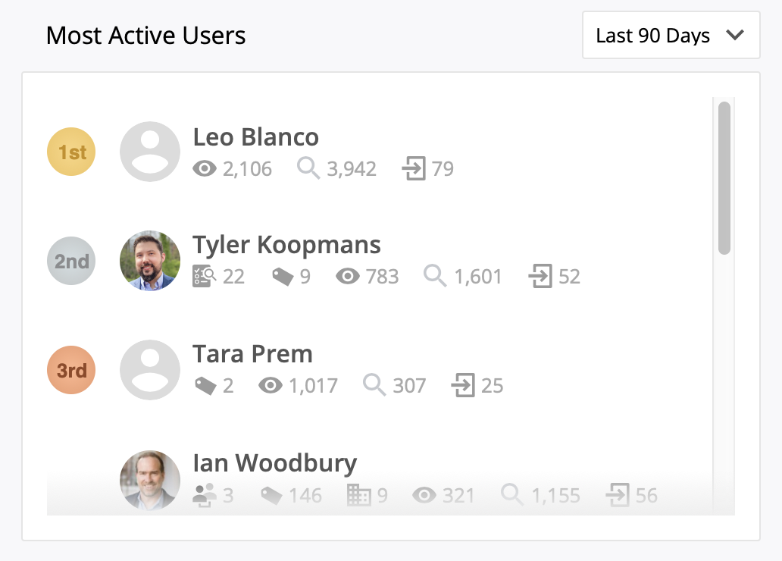782x561 pixels.
Task: Click Ian Woodbury's people group icon
Action: tap(205, 496)
